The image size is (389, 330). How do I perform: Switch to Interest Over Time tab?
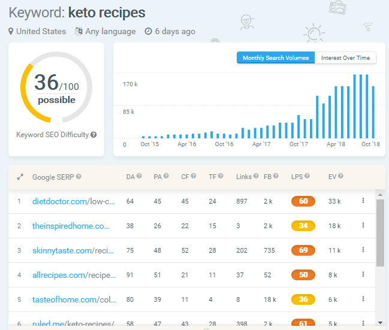click(345, 58)
